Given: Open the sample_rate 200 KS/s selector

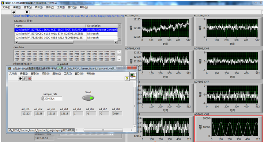Looking at the screenshot, I should [53, 98].
